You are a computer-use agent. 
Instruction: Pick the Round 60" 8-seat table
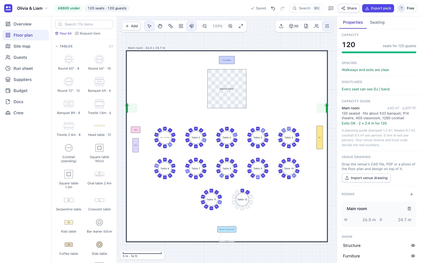click(x=69, y=62)
